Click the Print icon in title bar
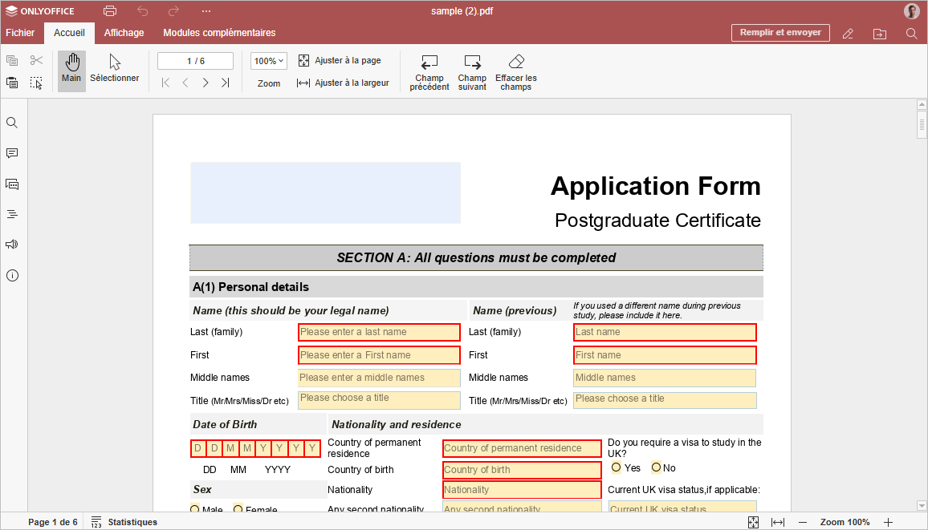This screenshot has width=928, height=530. (x=110, y=11)
